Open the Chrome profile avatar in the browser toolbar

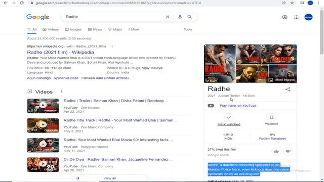coord(310,3)
